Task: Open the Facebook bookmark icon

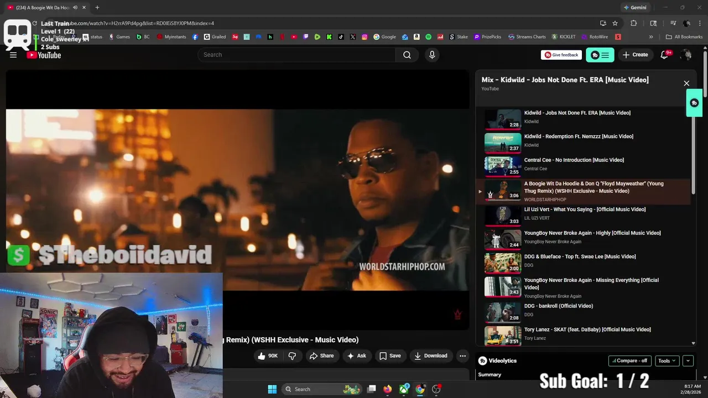Action: (195, 37)
